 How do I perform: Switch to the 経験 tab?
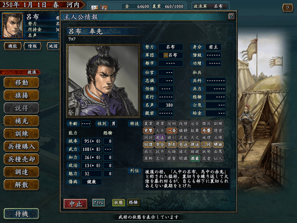tap(133, 202)
